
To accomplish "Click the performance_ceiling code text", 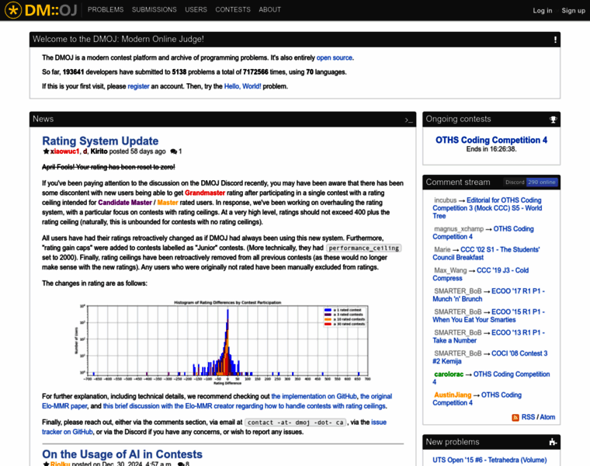I will click(x=363, y=248).
